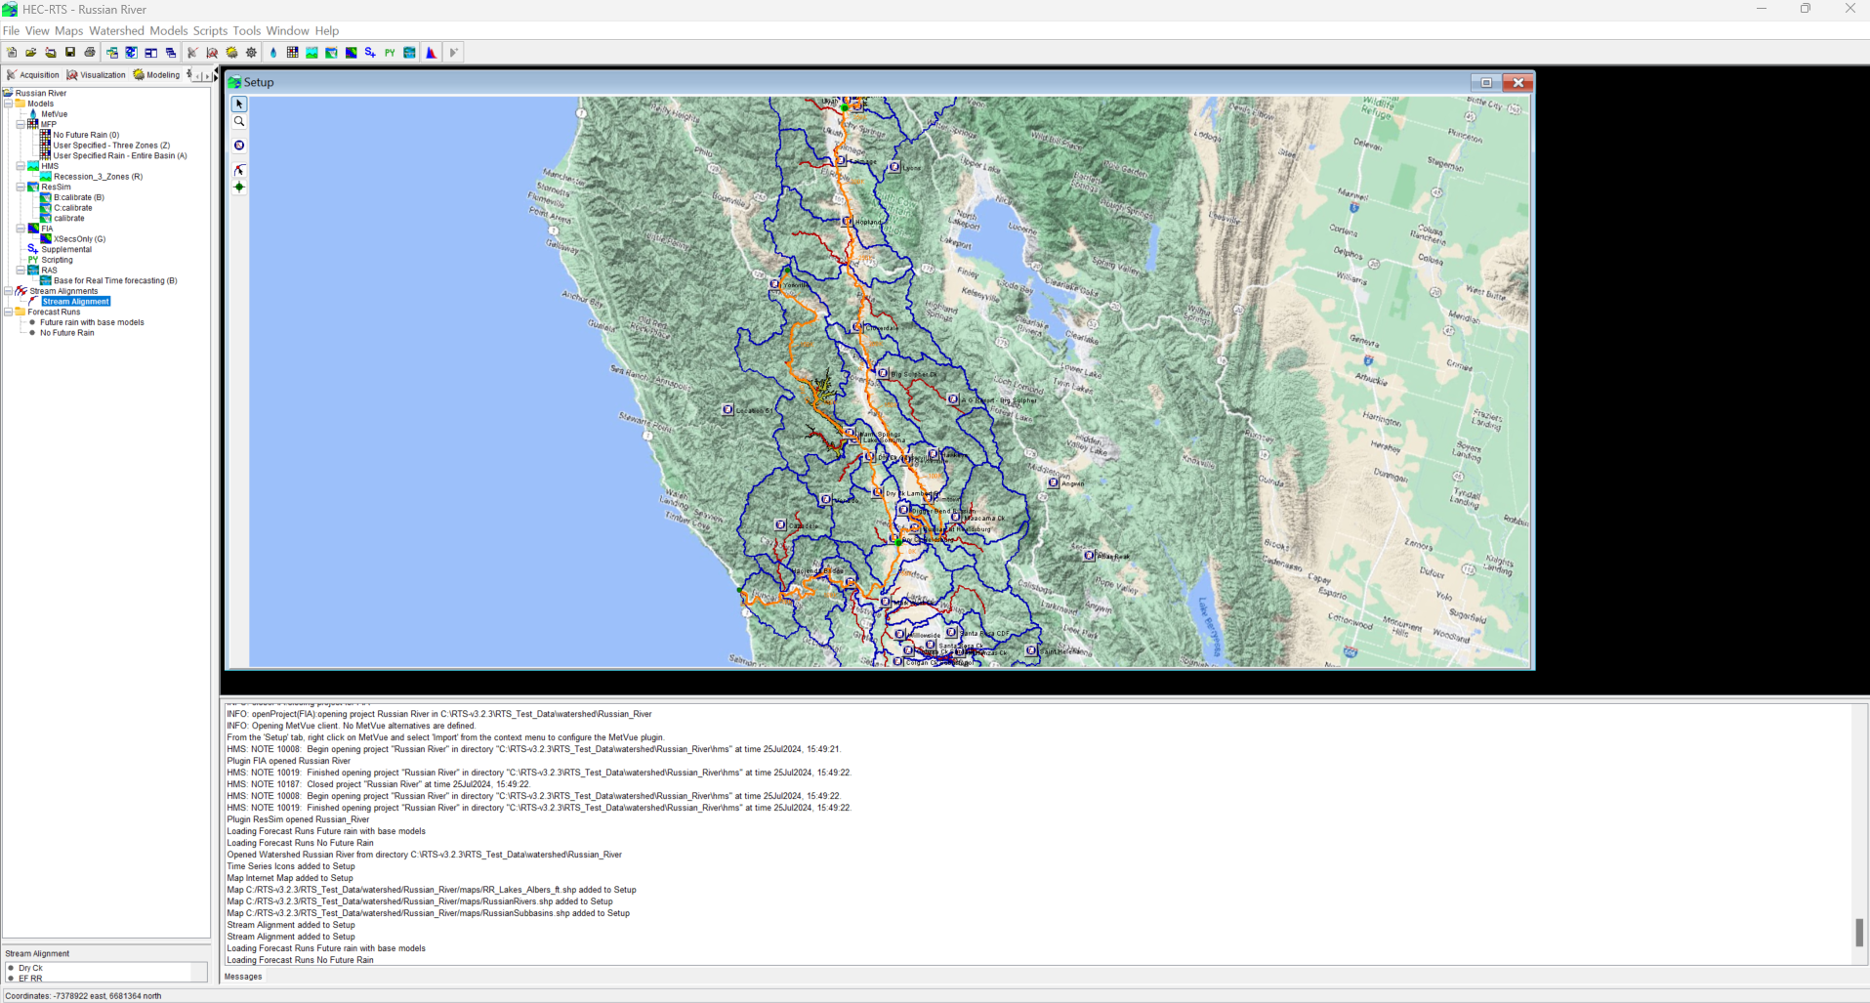Click the Save watershed toolbar icon
Screen dimensions: 1870x1003
pyautogui.click(x=70, y=53)
